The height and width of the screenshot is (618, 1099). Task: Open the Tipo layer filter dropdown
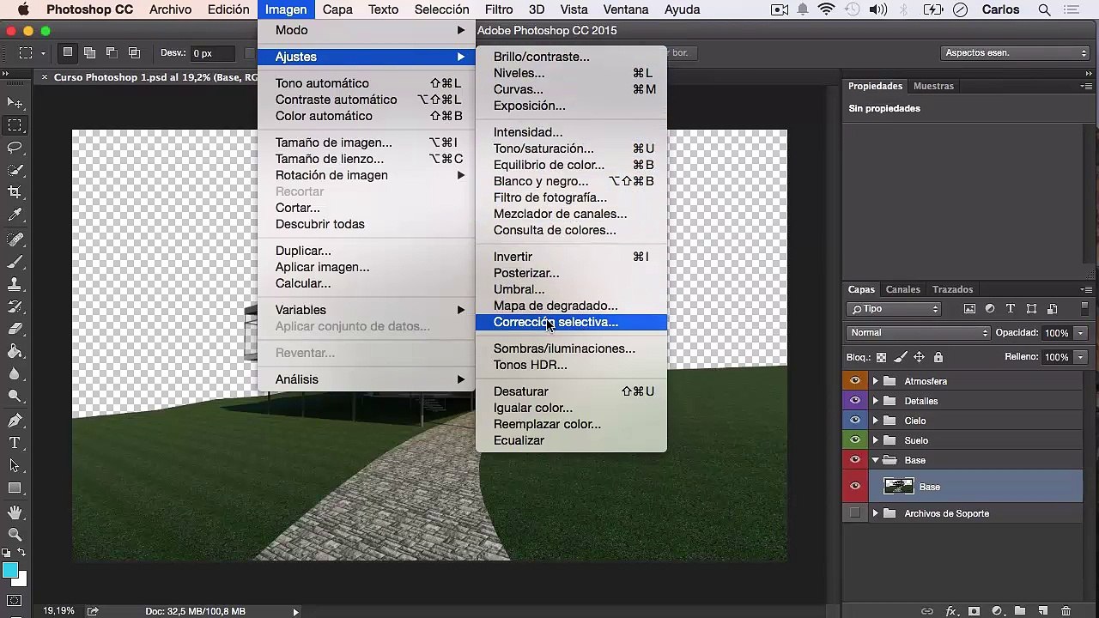coord(894,309)
